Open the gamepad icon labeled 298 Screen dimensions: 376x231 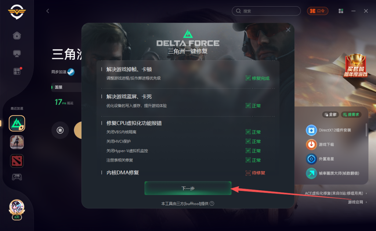pos(17,177)
